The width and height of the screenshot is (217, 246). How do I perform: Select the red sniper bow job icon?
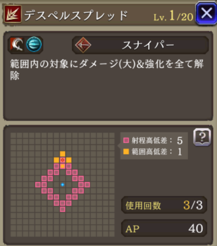click(83, 45)
